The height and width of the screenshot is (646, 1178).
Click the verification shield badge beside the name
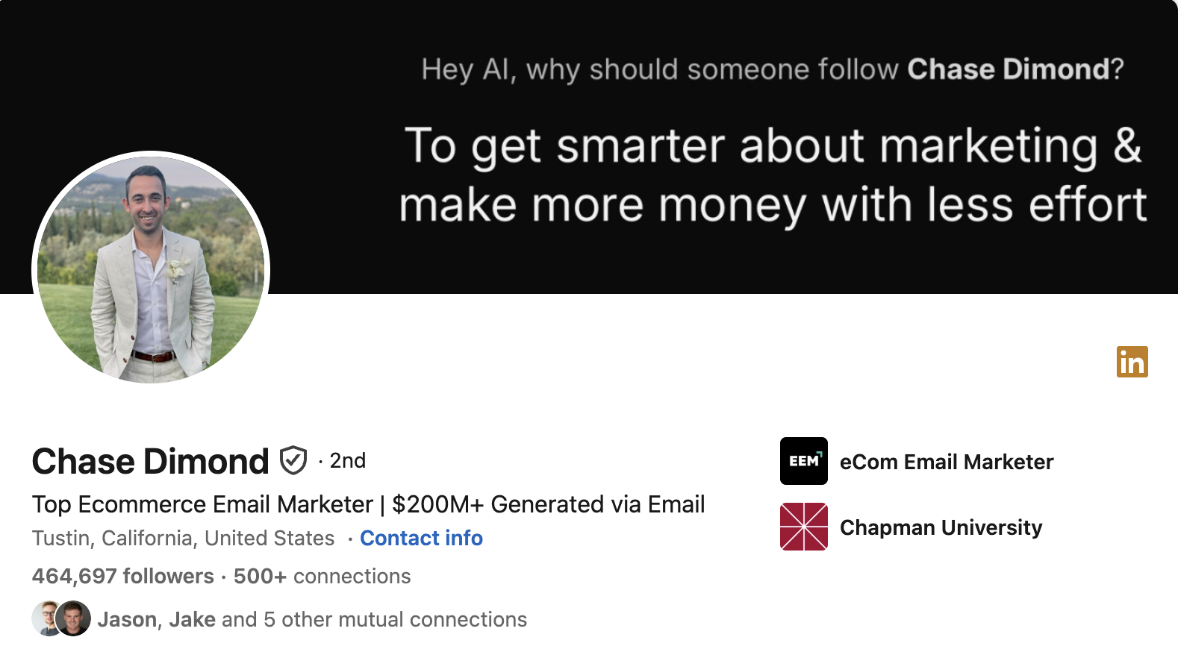[293, 460]
